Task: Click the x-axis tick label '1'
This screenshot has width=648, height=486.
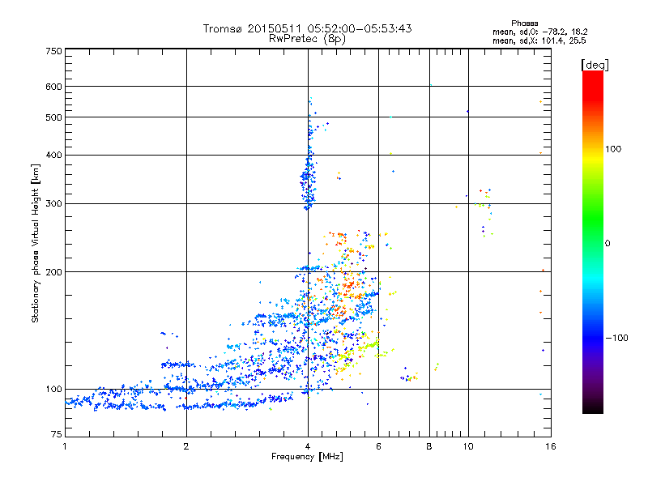Action: (65, 446)
